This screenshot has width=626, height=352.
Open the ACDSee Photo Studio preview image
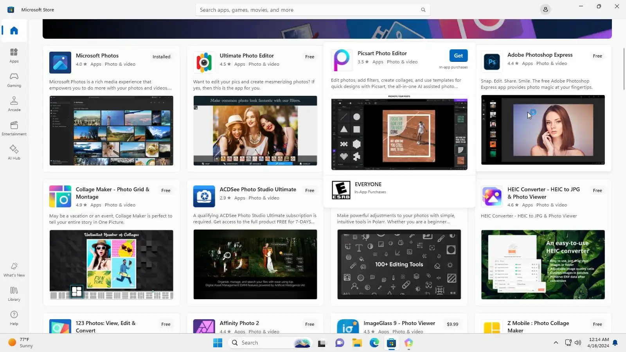255,264
